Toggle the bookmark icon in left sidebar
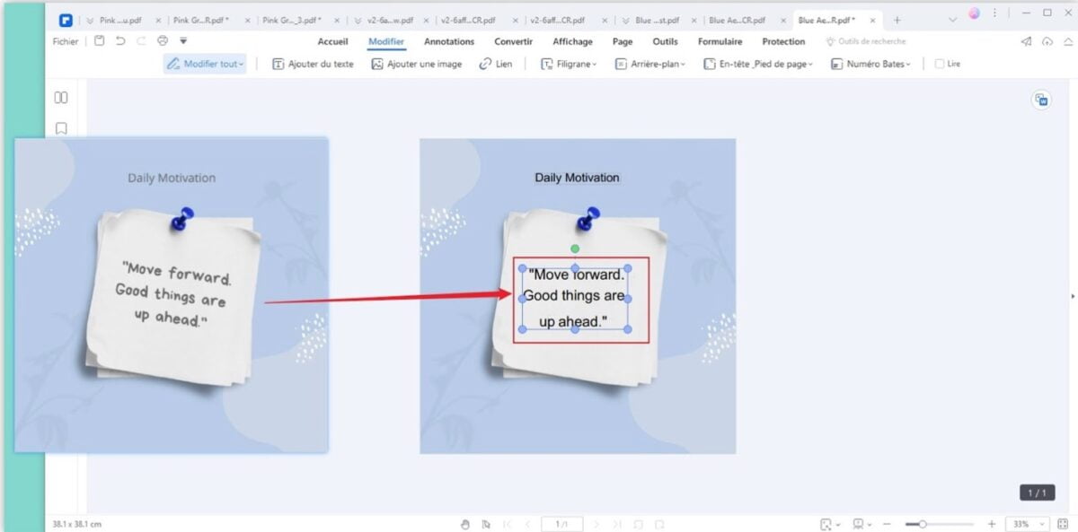Image resolution: width=1078 pixels, height=532 pixels. click(x=60, y=126)
